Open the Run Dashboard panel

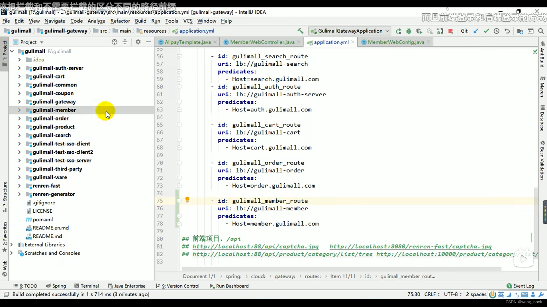tap(229, 286)
